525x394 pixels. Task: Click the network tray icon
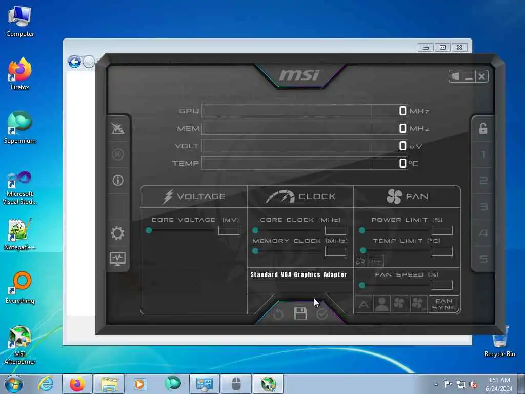tap(461, 385)
